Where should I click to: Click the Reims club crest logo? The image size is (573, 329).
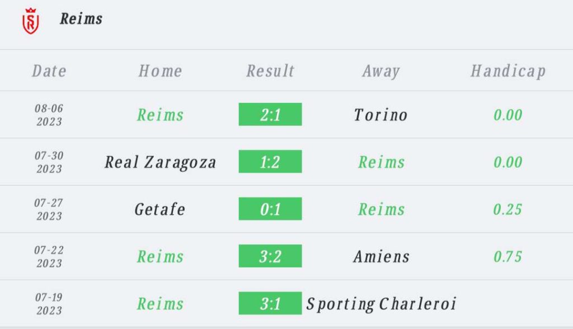(31, 21)
